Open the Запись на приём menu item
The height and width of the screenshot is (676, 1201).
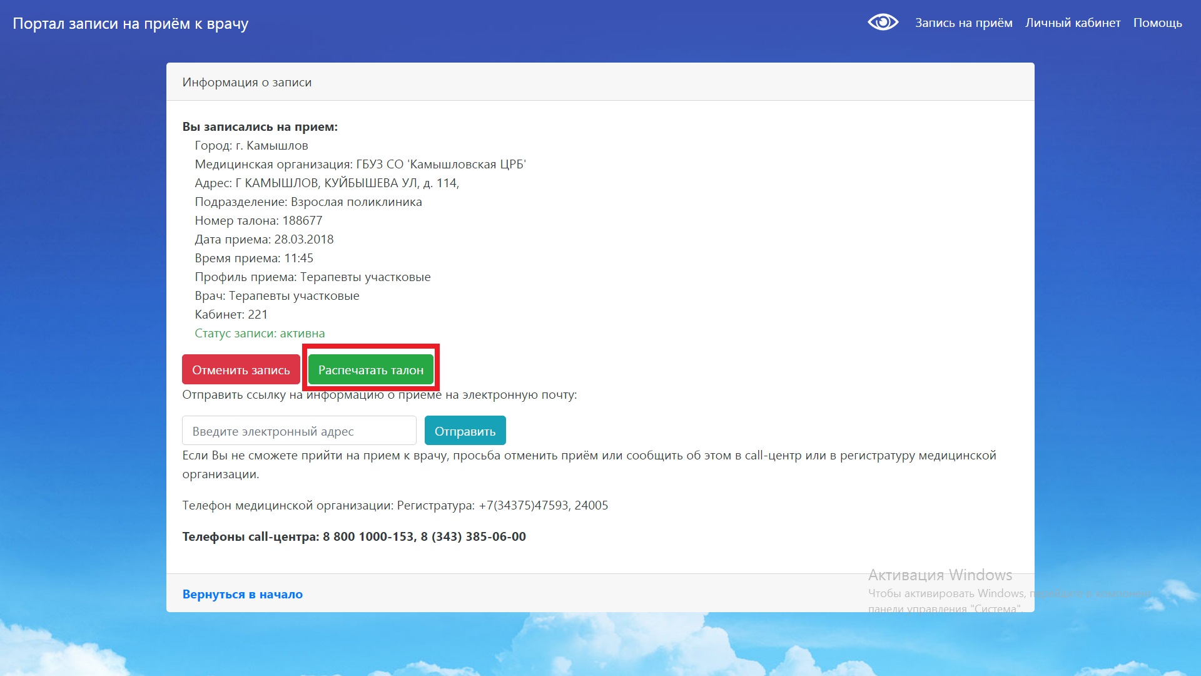point(963,23)
